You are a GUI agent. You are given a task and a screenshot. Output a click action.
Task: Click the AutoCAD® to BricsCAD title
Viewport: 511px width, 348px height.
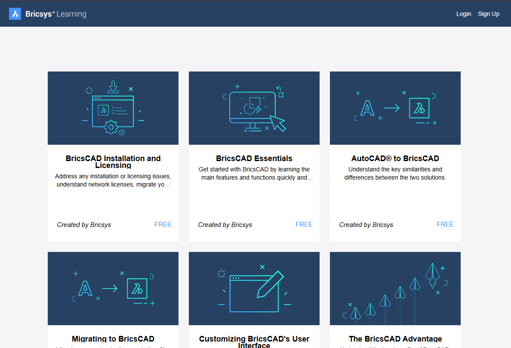click(395, 158)
